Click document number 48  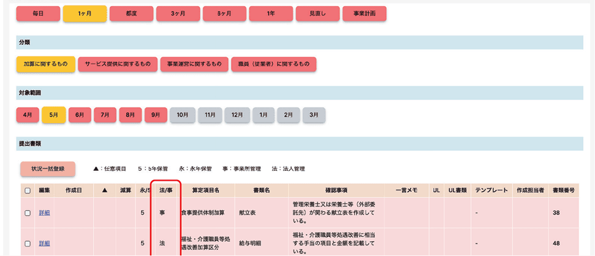556,244
